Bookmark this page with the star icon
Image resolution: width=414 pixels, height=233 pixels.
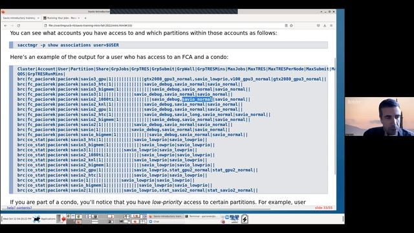pyautogui.click(x=292, y=26)
